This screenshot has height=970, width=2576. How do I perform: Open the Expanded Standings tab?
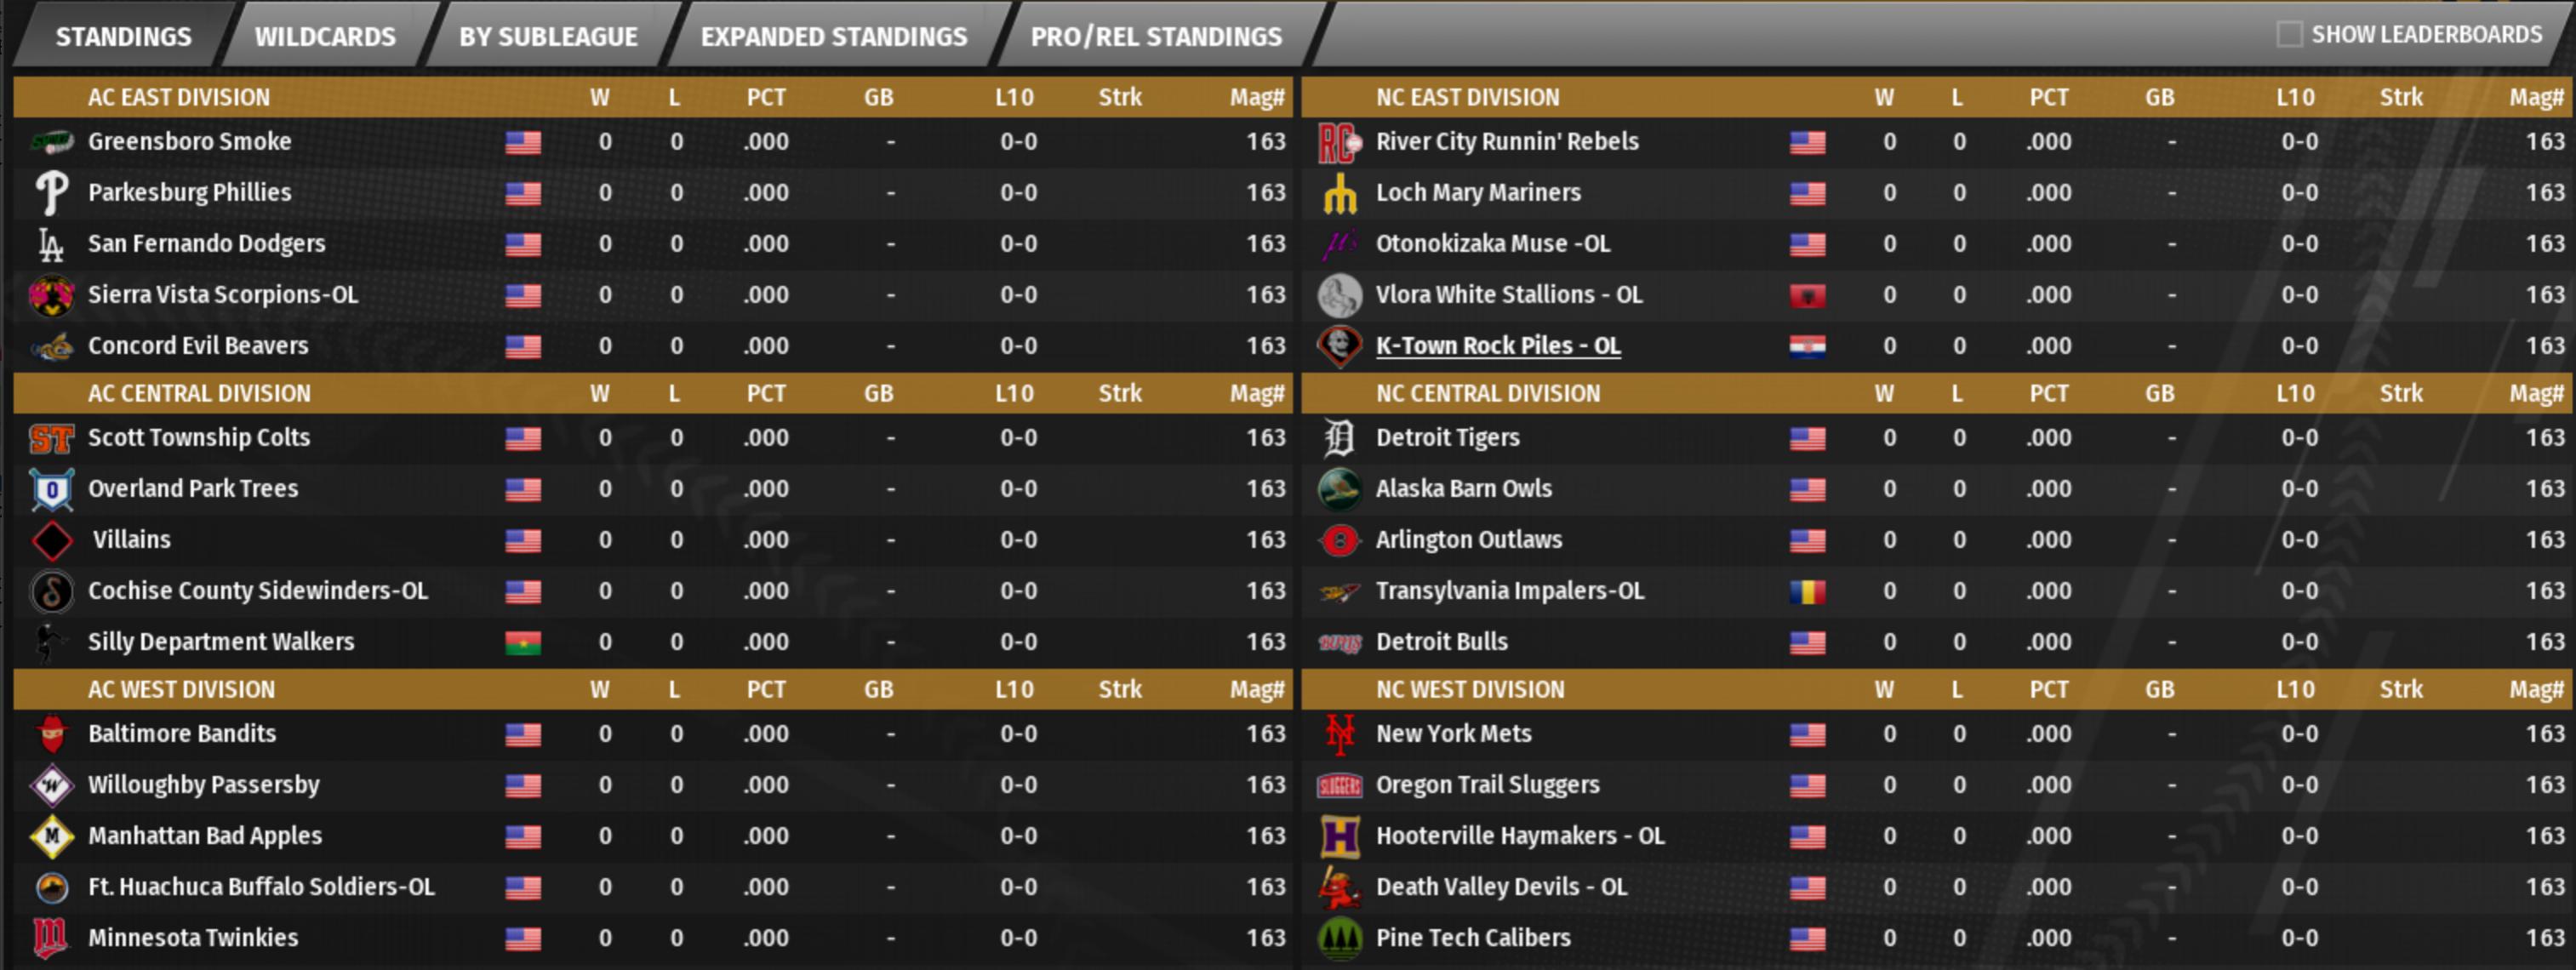833,37
